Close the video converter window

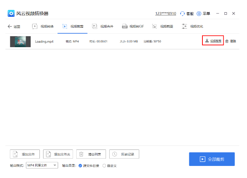point(233,14)
